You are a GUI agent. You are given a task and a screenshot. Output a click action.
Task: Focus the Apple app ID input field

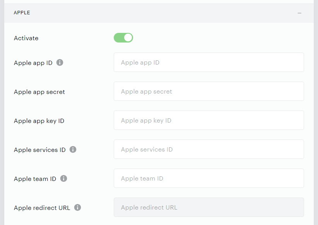209,62
